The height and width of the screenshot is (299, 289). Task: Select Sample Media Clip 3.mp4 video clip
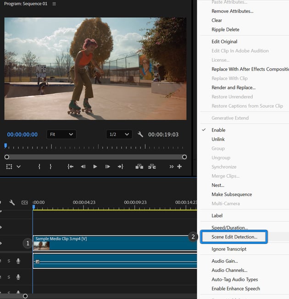[x=115, y=243]
